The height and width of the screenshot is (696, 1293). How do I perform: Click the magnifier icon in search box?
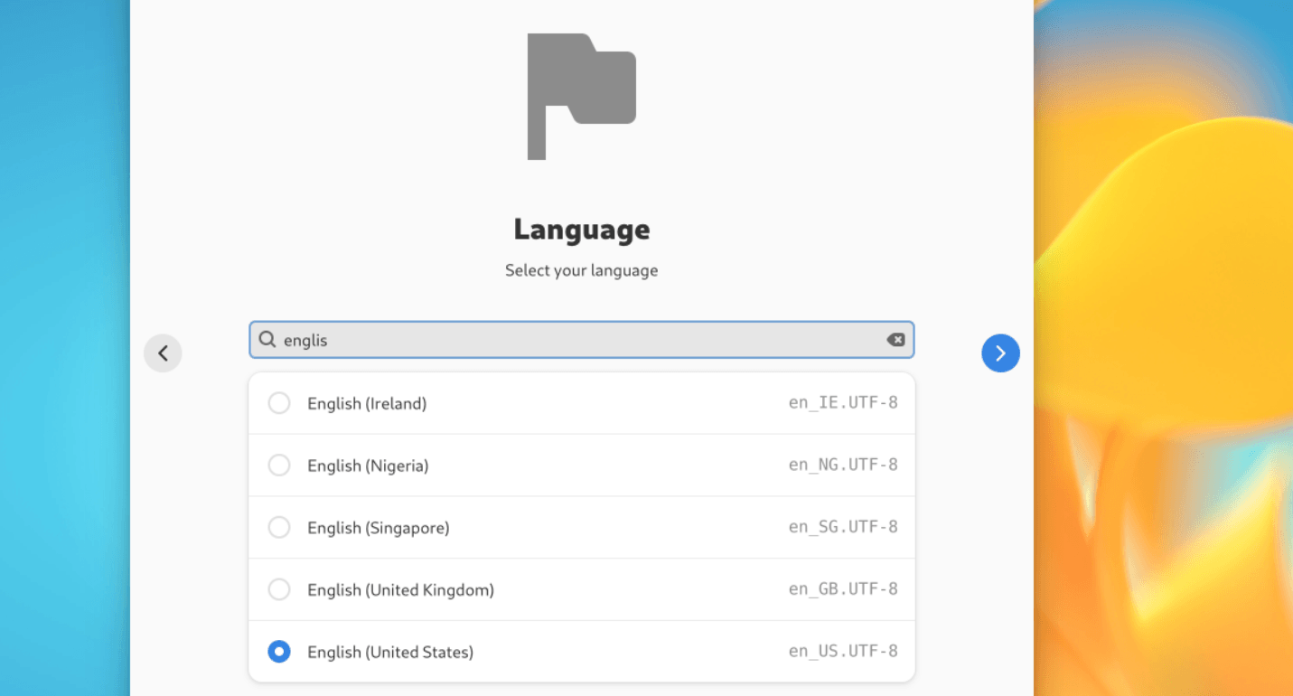(x=267, y=340)
